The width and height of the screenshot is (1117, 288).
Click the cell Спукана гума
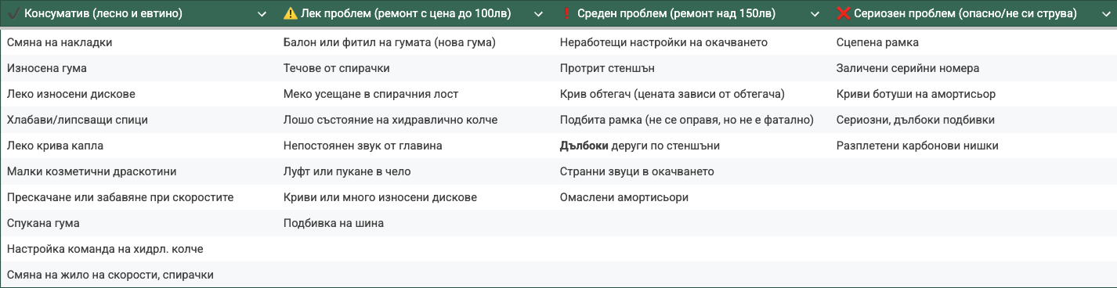coord(139,223)
